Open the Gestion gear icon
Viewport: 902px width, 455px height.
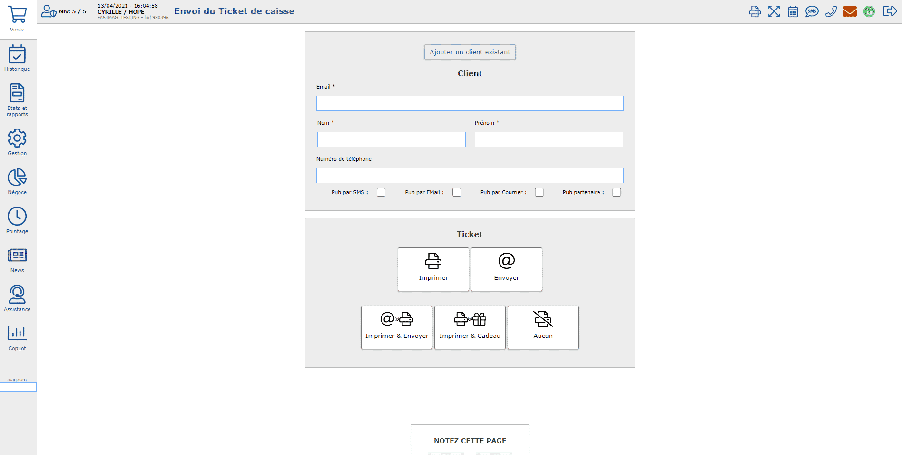click(x=17, y=138)
